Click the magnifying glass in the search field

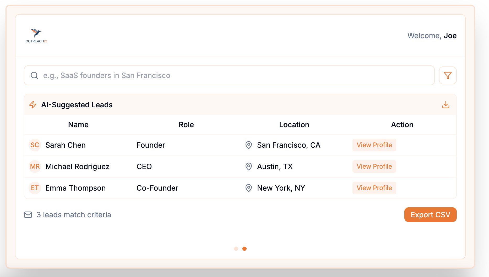(x=34, y=75)
